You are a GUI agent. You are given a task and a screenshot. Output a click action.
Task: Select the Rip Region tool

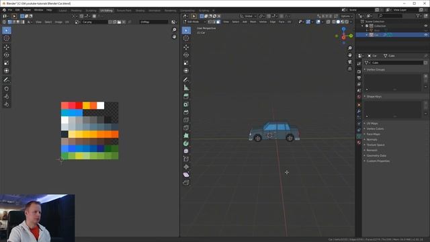186,182
